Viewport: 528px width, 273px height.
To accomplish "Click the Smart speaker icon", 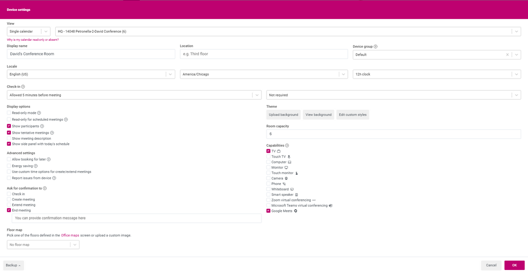I will (x=297, y=194).
